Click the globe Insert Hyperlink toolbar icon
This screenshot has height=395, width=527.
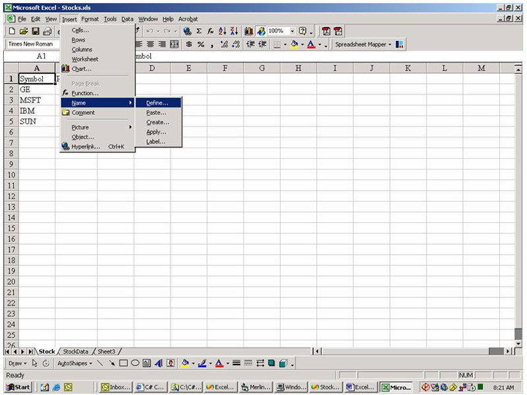(187, 31)
